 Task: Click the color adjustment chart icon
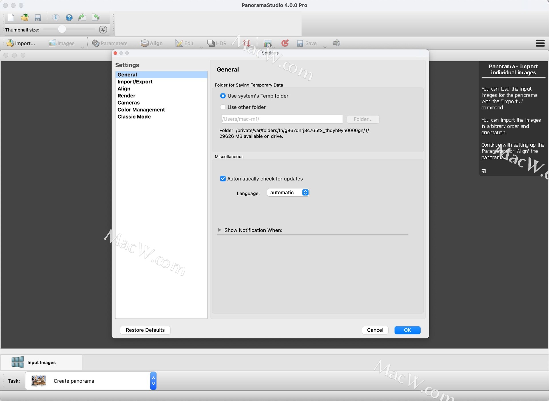[x=268, y=43]
